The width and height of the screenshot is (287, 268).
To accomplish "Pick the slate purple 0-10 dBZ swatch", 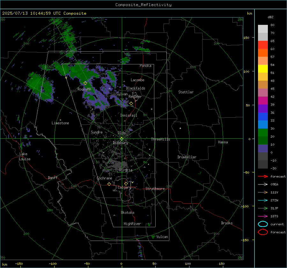I will pos(263,148).
